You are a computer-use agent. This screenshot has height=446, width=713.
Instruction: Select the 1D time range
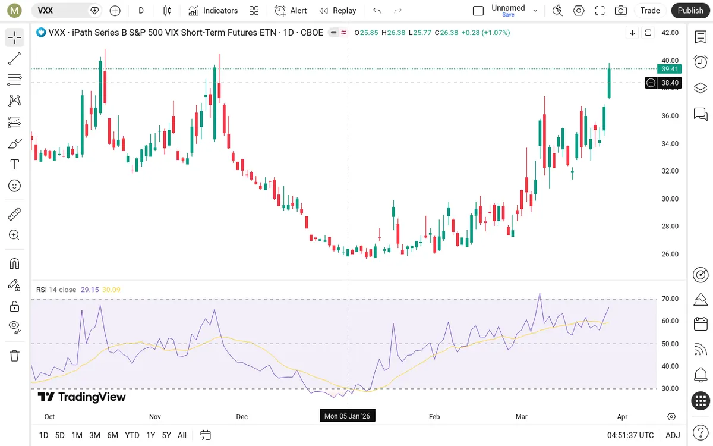tap(43, 435)
